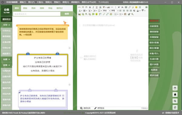The height and width of the screenshot is (115, 182).
Task: Switch to the 视频 tab
Action: pos(42,8)
